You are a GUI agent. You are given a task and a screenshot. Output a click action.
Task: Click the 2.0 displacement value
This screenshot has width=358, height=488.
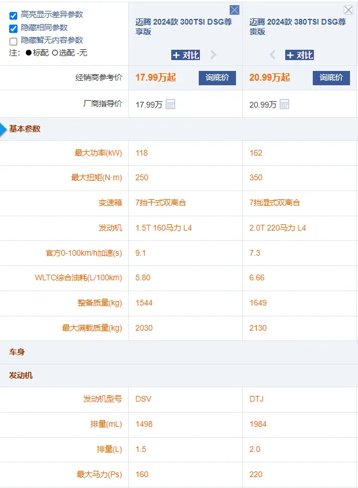click(254, 450)
